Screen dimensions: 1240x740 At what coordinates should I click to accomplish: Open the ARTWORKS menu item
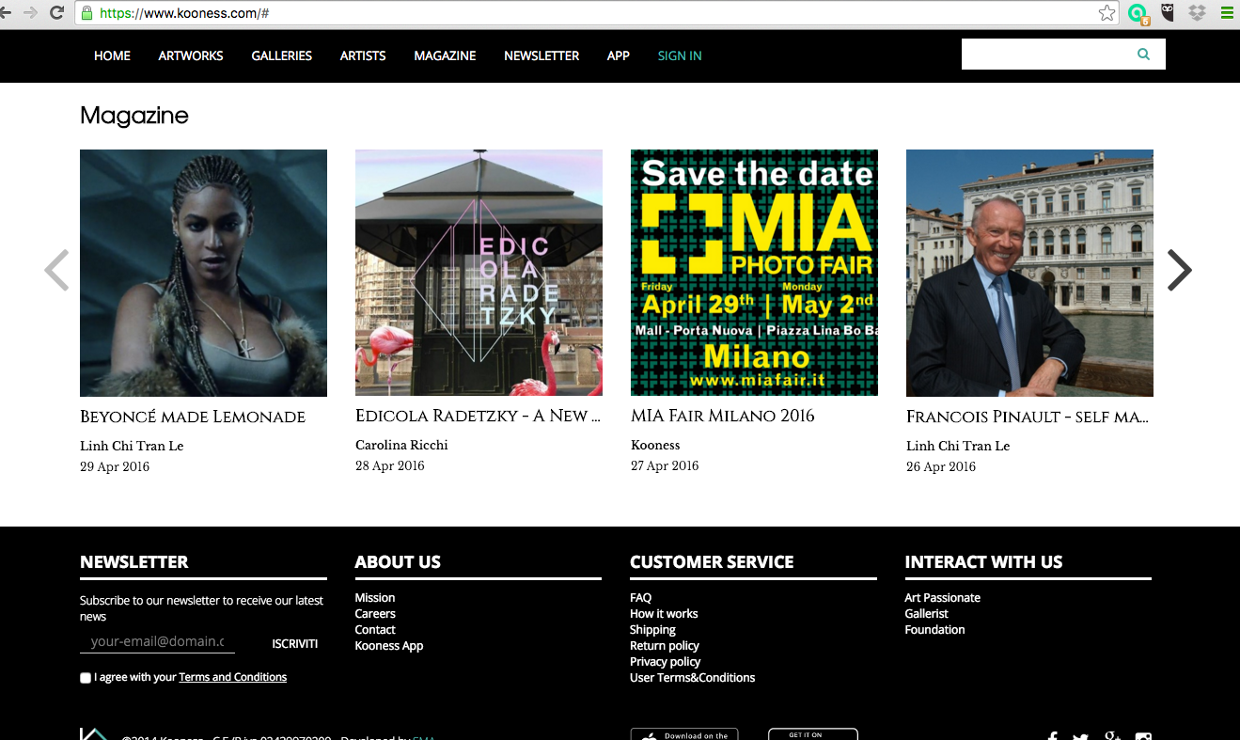tap(191, 56)
